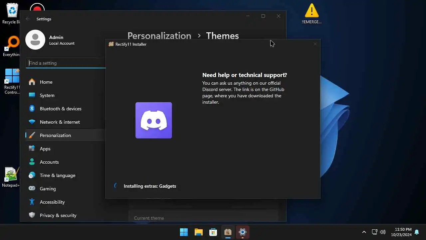Click the Personalization paintbrush icon
Screen dimensions: 426x240
tap(32, 135)
